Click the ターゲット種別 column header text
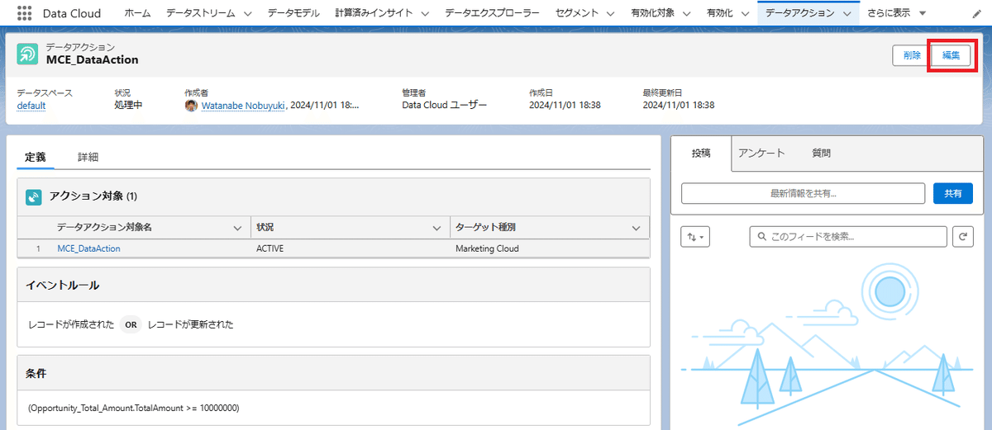Image resolution: width=992 pixels, height=430 pixels. click(486, 228)
